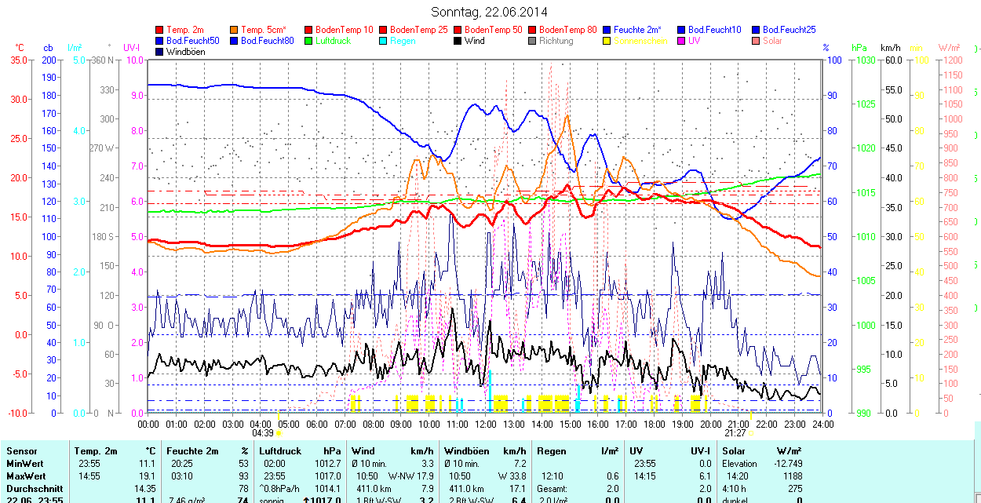Click the cyan Regen legend swatch
This screenshot has height=503, width=981.
[385, 41]
